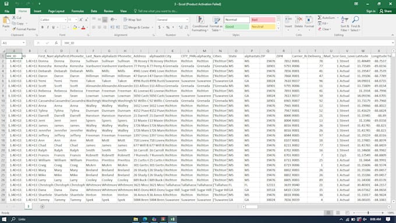The image size is (396, 223).
Task: Activate the Format Painter brush
Action: click(24, 29)
